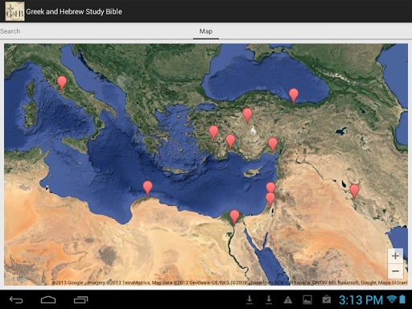Zoom in with the plus button

[x=395, y=256]
